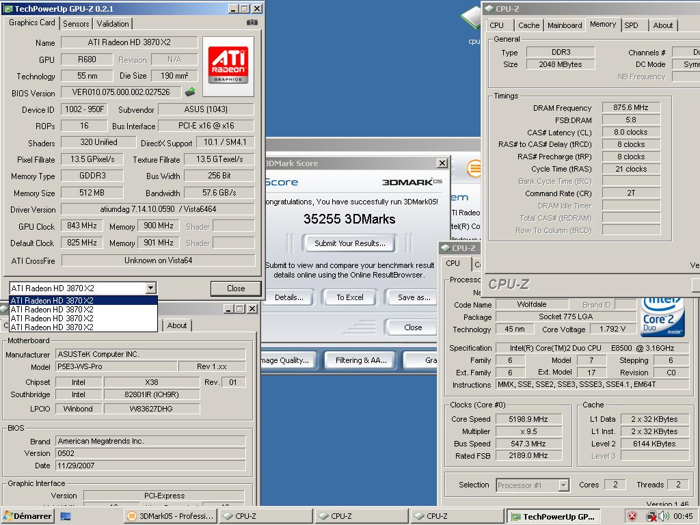Click the X close button on 3DMark Score dialog
Image resolution: width=700 pixels, height=525 pixels.
click(442, 163)
